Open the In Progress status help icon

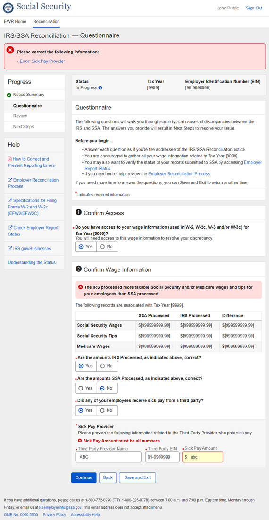(100, 88)
